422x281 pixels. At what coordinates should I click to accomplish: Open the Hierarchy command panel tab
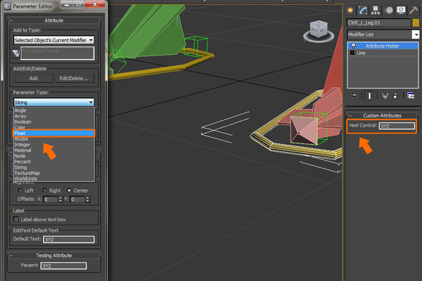(375, 11)
